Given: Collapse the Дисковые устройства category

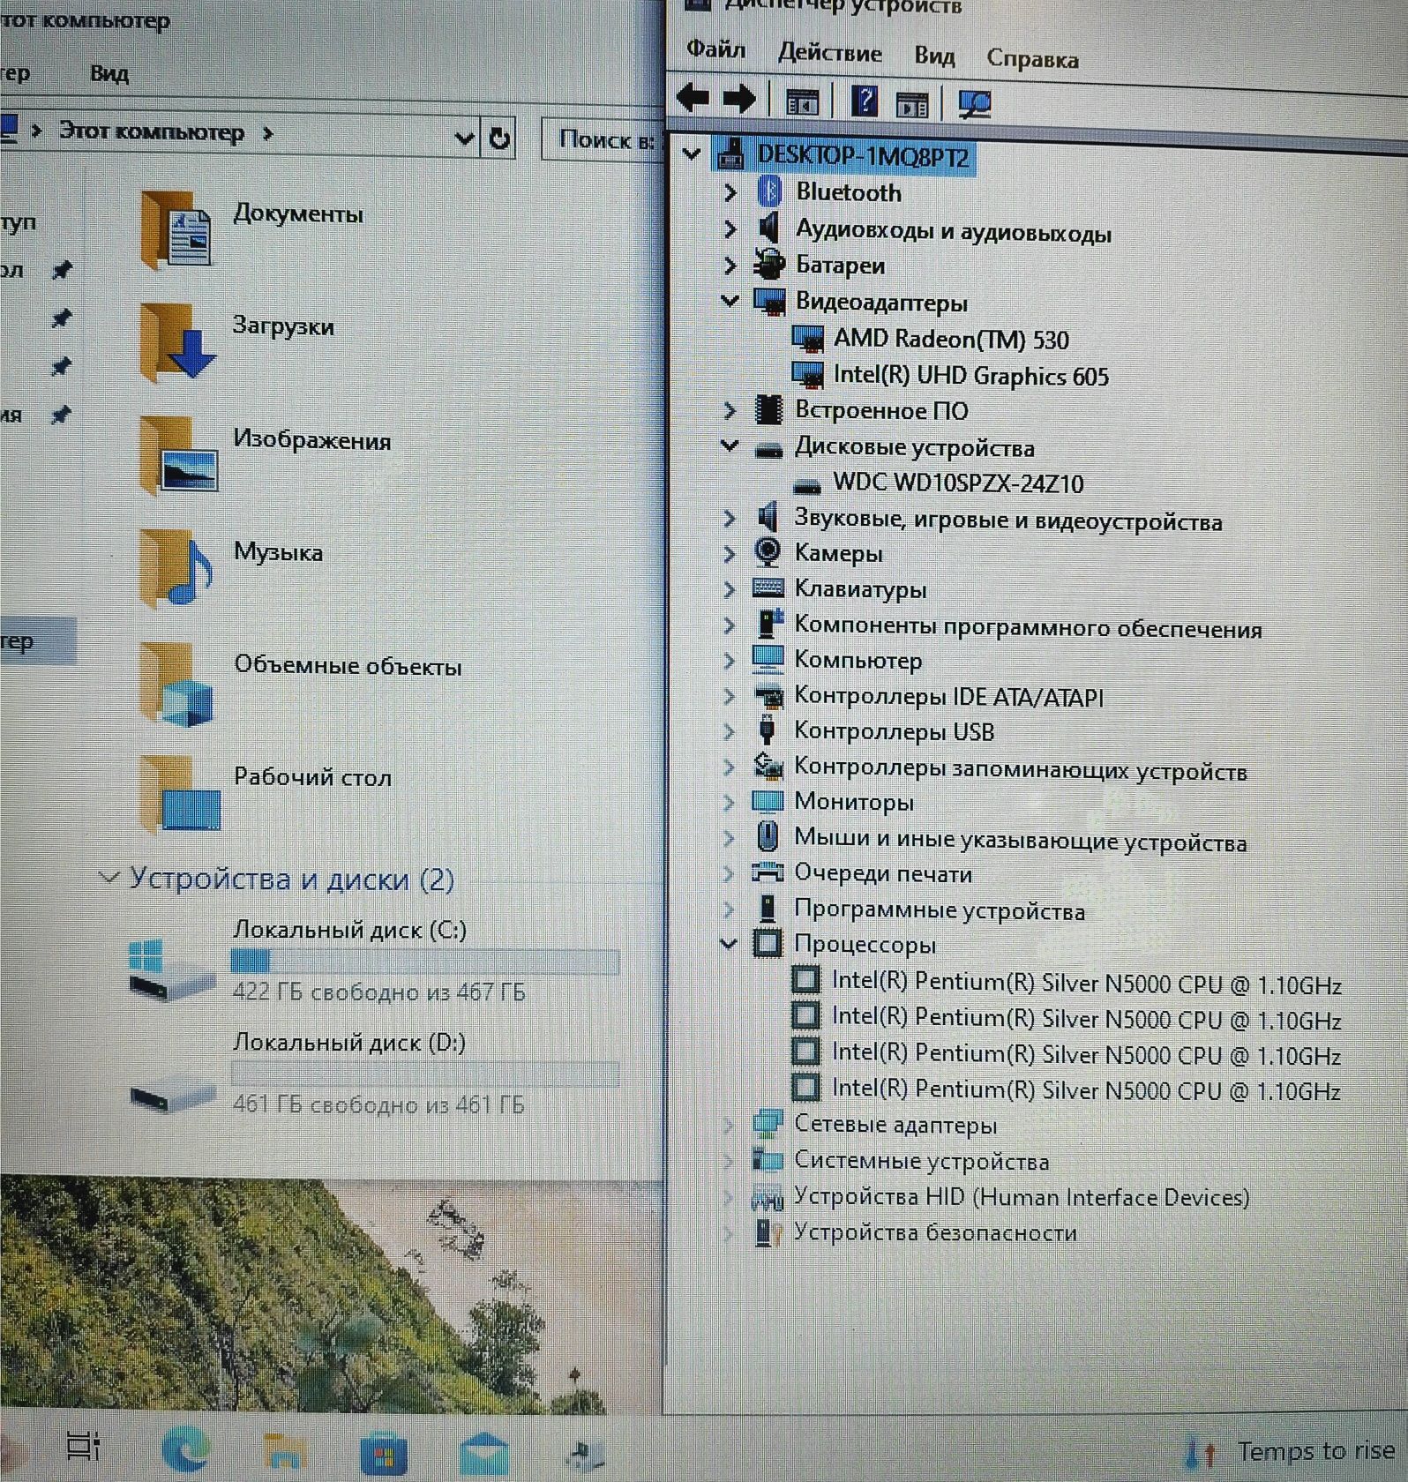Looking at the screenshot, I should pos(730,445).
